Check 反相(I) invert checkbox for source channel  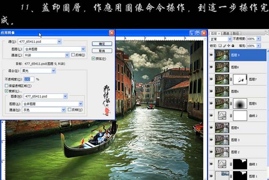pos(73,55)
